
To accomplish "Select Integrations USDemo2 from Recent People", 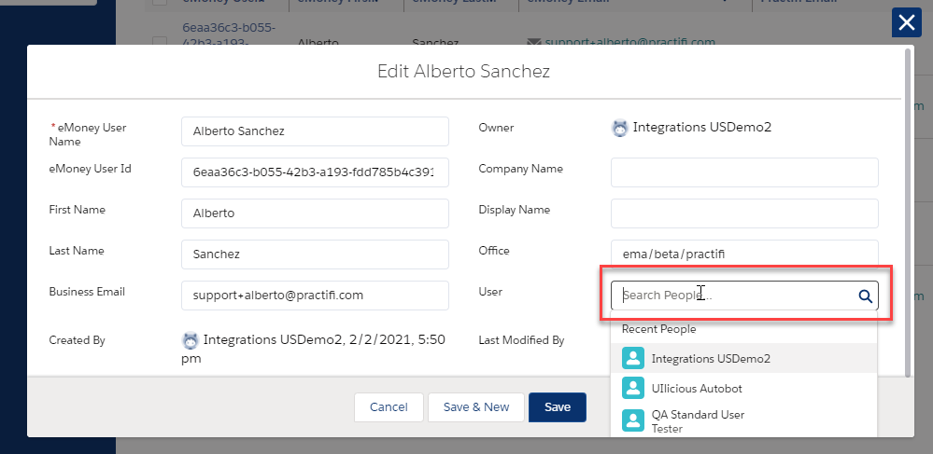I will [x=743, y=358].
